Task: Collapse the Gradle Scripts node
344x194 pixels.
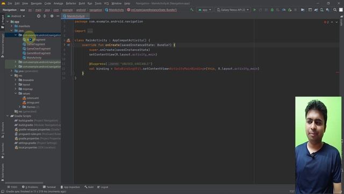Action: [8, 116]
